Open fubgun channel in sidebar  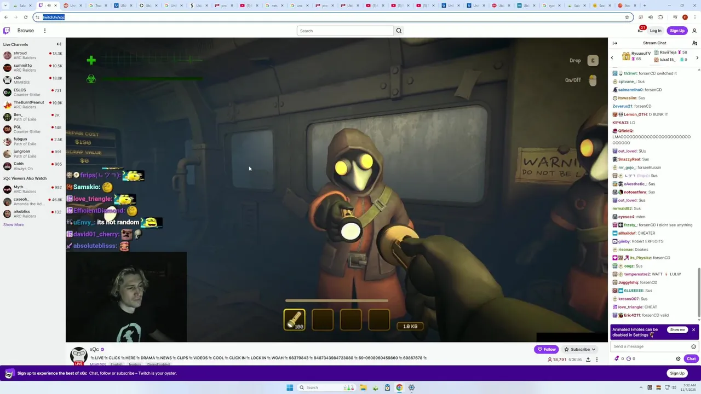32,141
